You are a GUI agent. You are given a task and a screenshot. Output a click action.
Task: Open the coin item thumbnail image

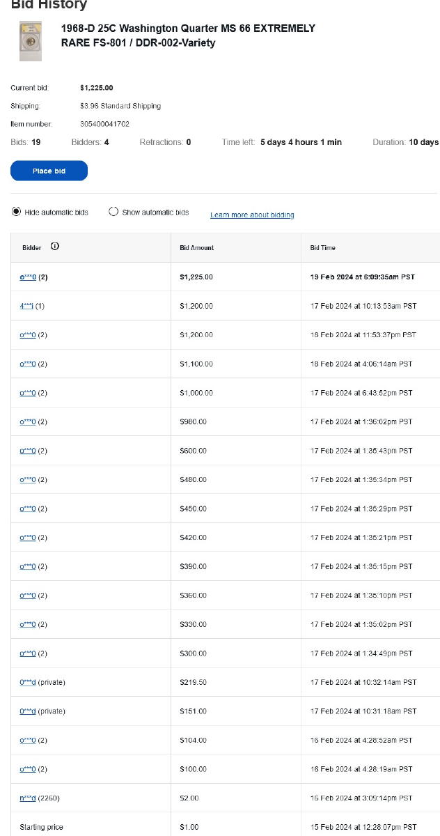point(30,41)
